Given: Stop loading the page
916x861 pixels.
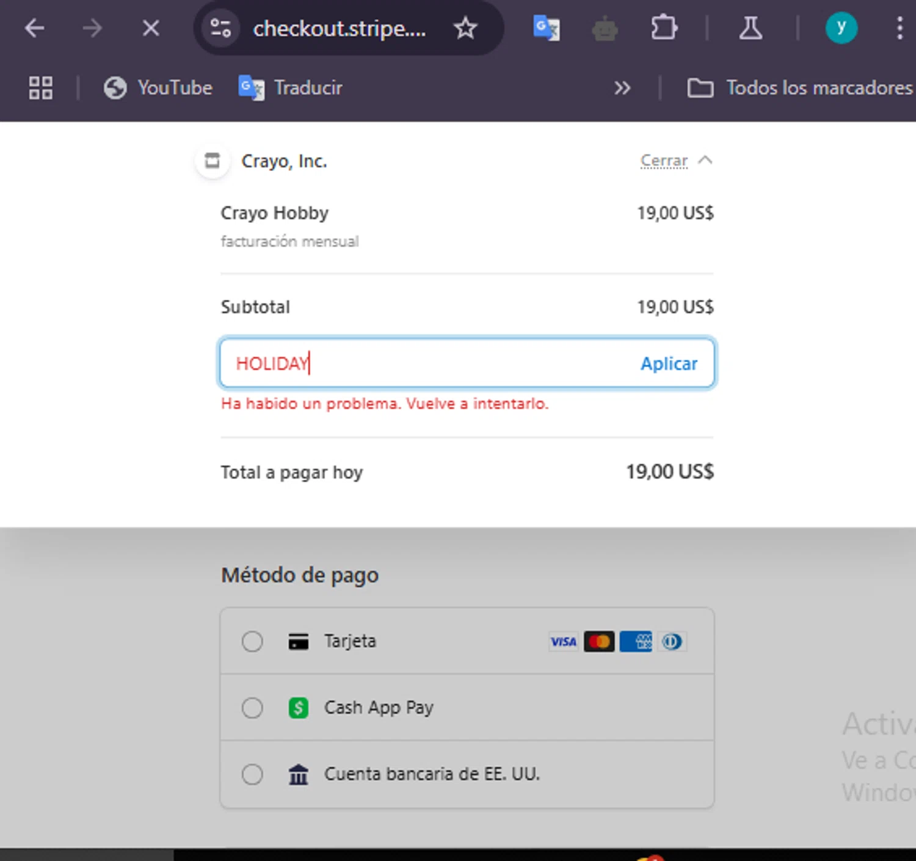Looking at the screenshot, I should coord(151,28).
